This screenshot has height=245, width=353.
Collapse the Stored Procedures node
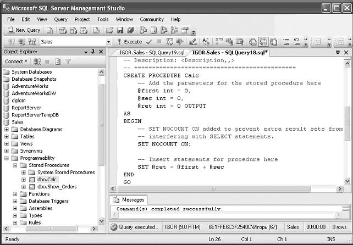15,165
